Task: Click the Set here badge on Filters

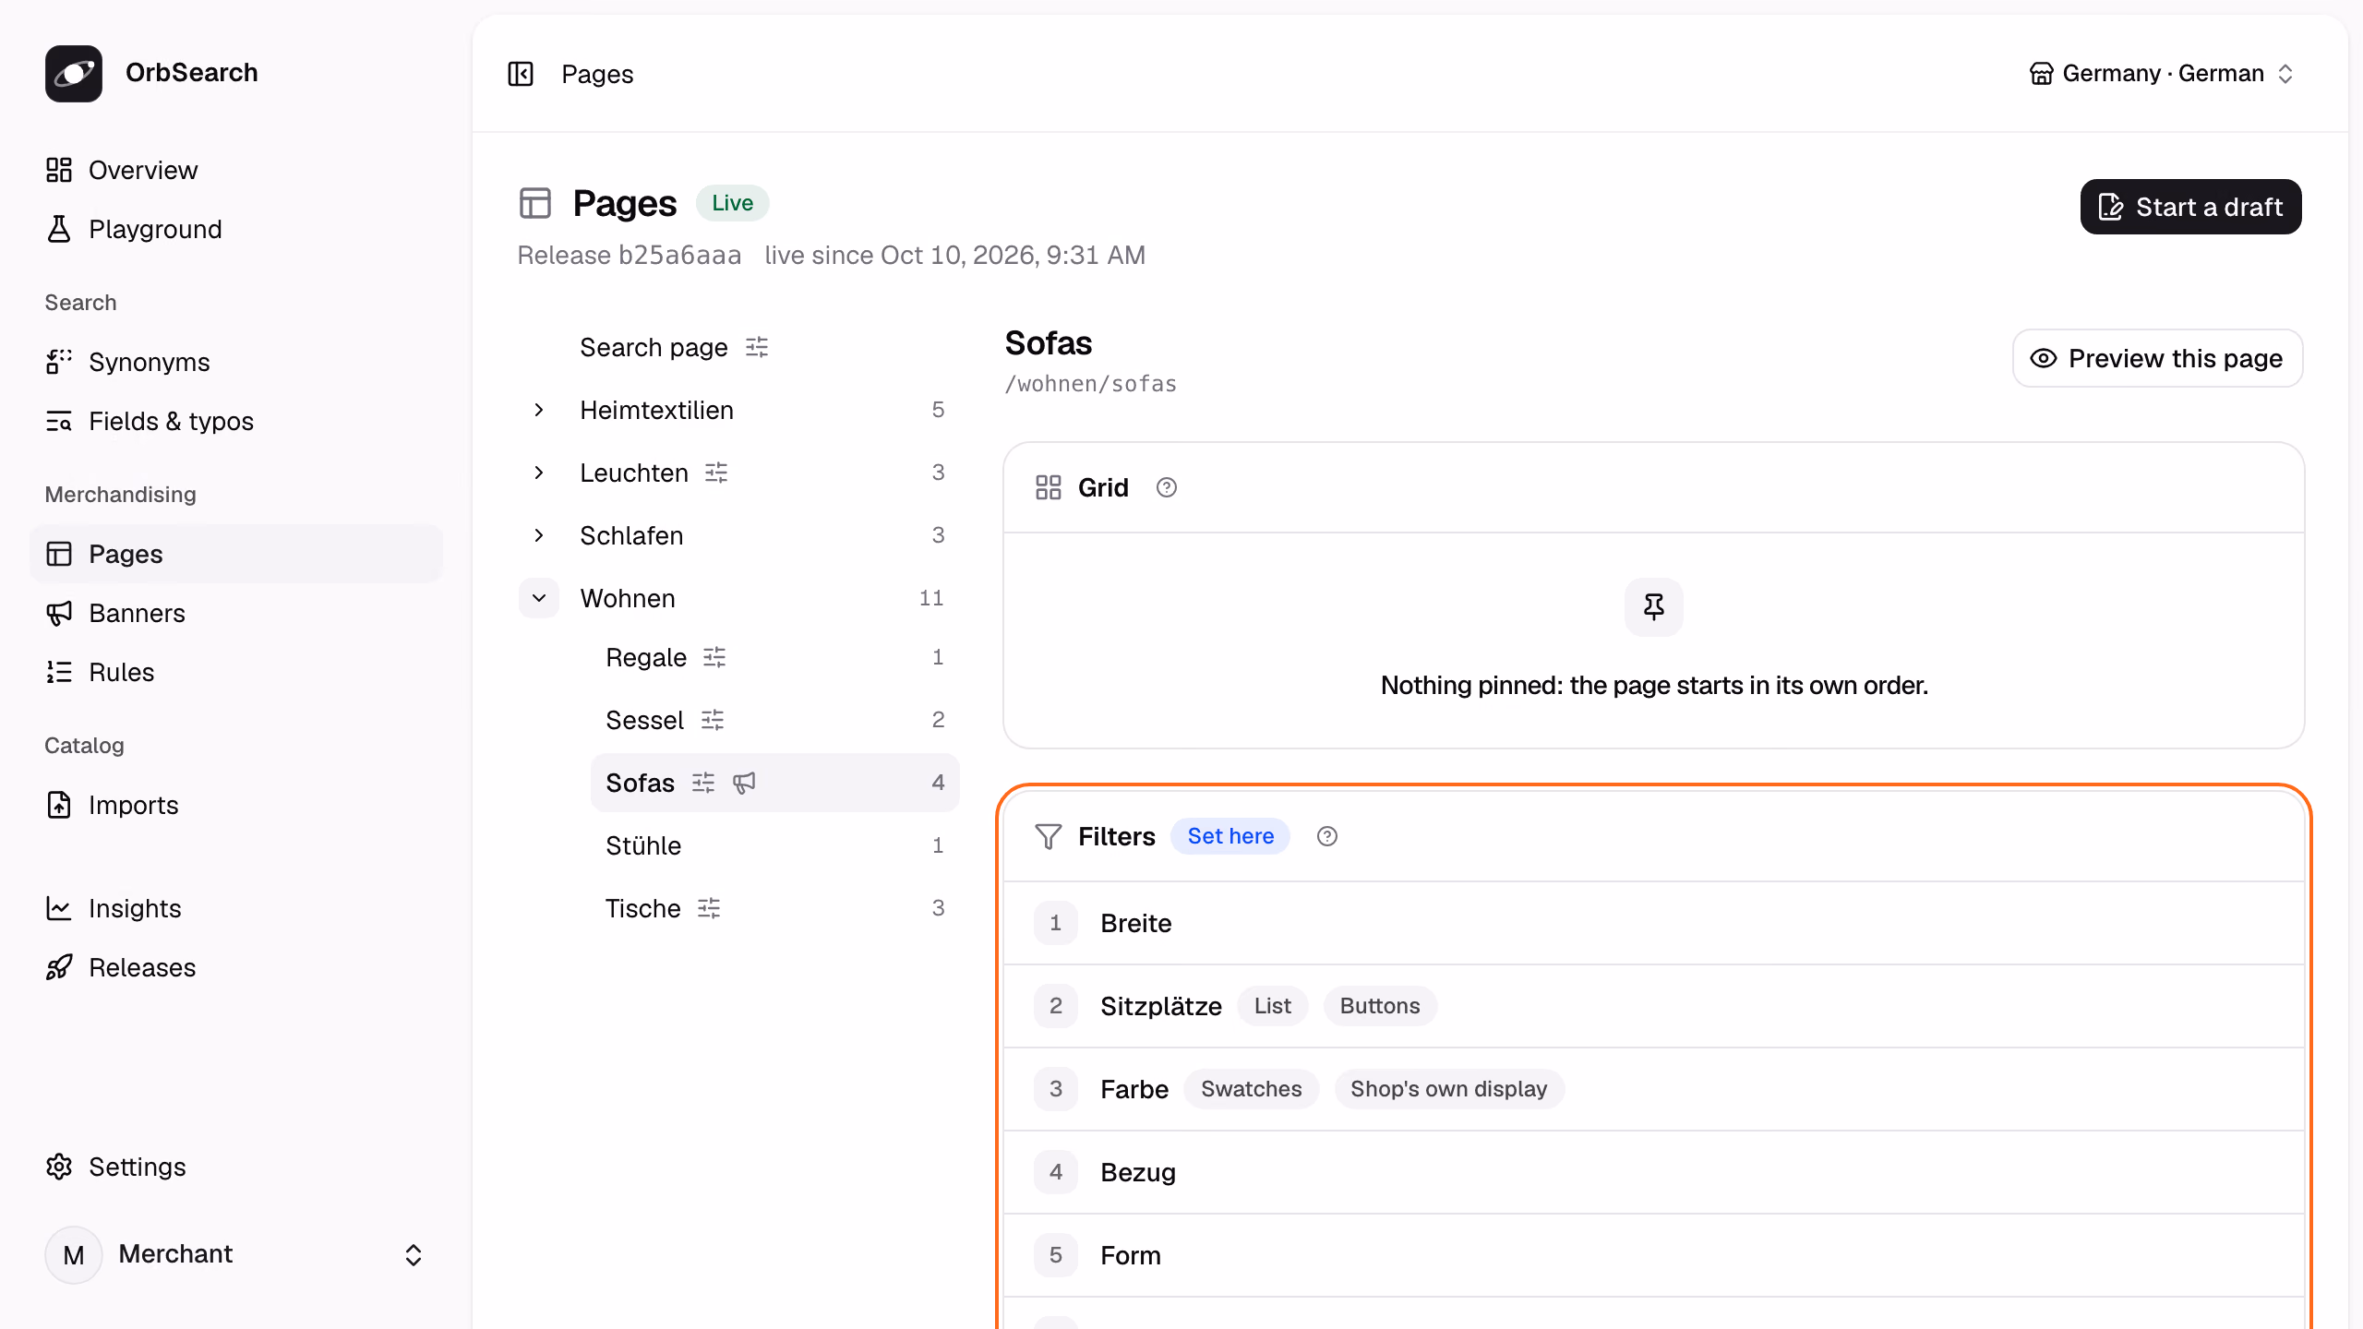Action: pos(1230,836)
